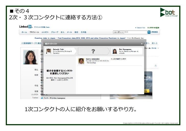Open the 詳細検索 advanced search link
186x131 pixels.
click(x=155, y=32)
